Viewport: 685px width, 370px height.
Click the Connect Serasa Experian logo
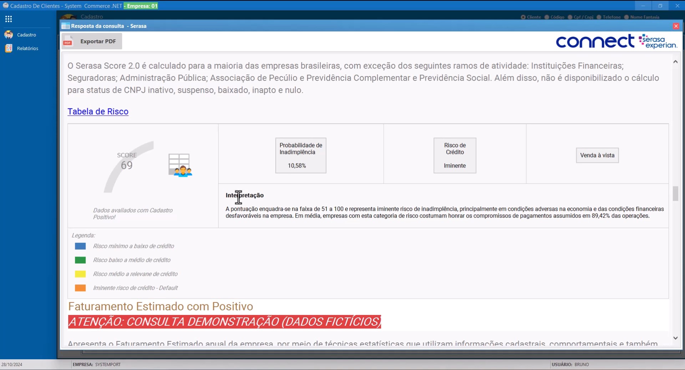pyautogui.click(x=616, y=42)
